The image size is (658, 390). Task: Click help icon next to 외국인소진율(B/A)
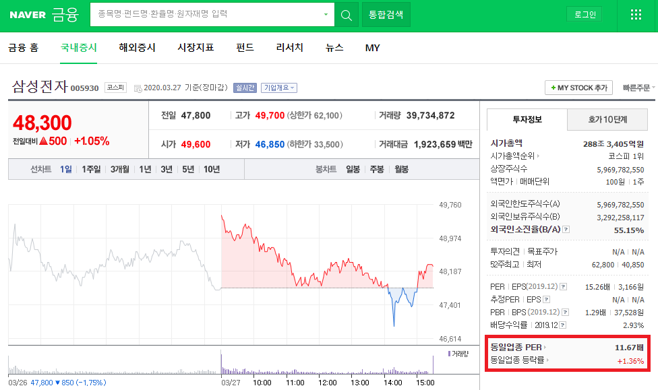pyautogui.click(x=566, y=230)
